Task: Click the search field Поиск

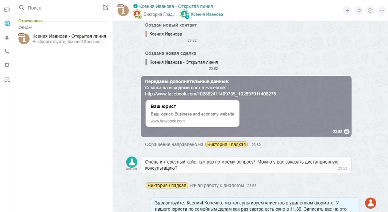Action: click(x=59, y=8)
